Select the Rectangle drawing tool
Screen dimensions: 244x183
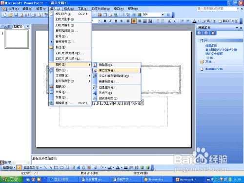tap(56, 167)
